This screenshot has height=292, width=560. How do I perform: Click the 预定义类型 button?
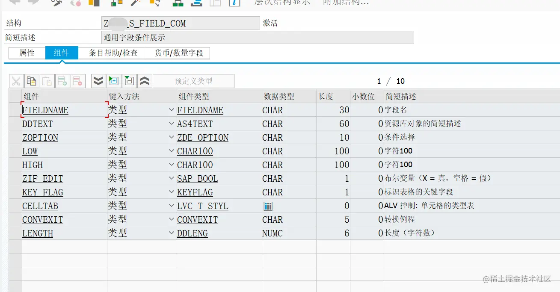click(x=193, y=81)
